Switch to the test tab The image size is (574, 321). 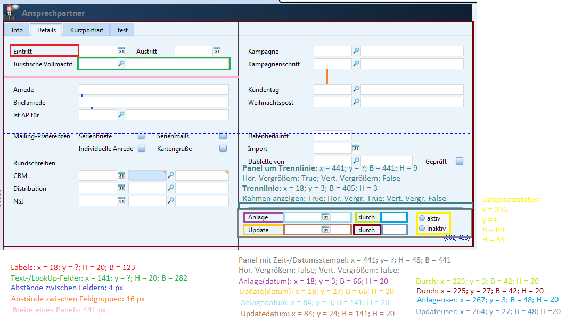tap(123, 30)
